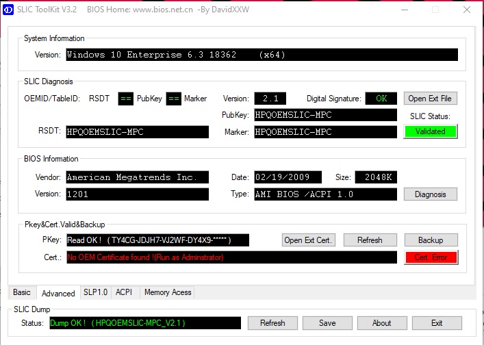Click the == indicator between PubKey and Marker
The image size is (484, 345).
click(x=174, y=99)
